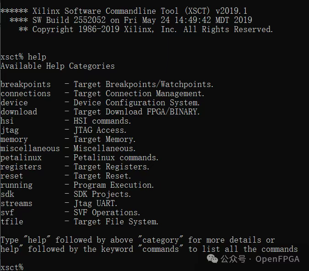309x271 pixels.
Task: Click the 'svf' help category text
Action: (x=7, y=212)
